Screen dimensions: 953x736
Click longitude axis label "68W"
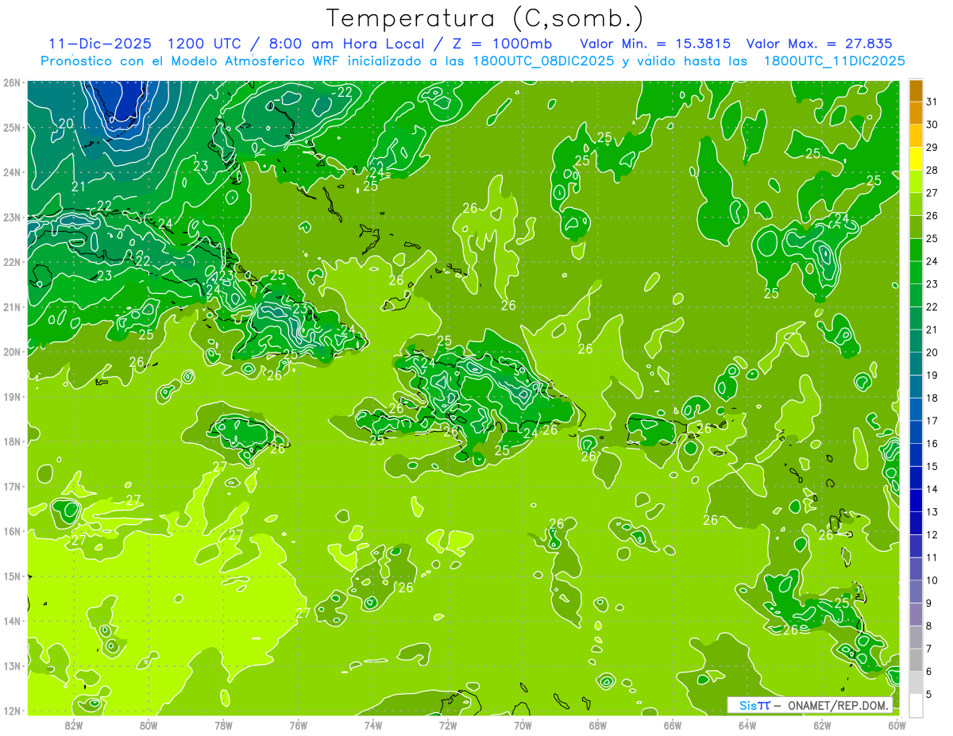pos(597,725)
